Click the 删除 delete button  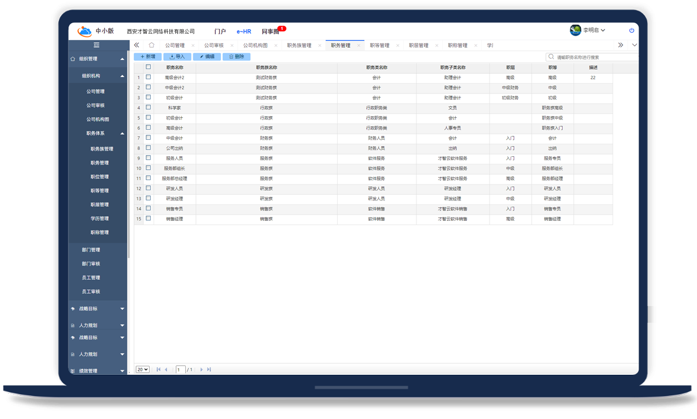click(x=236, y=57)
